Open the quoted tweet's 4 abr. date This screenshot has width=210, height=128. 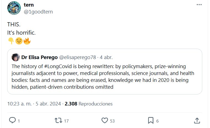pyautogui.click(x=106, y=57)
